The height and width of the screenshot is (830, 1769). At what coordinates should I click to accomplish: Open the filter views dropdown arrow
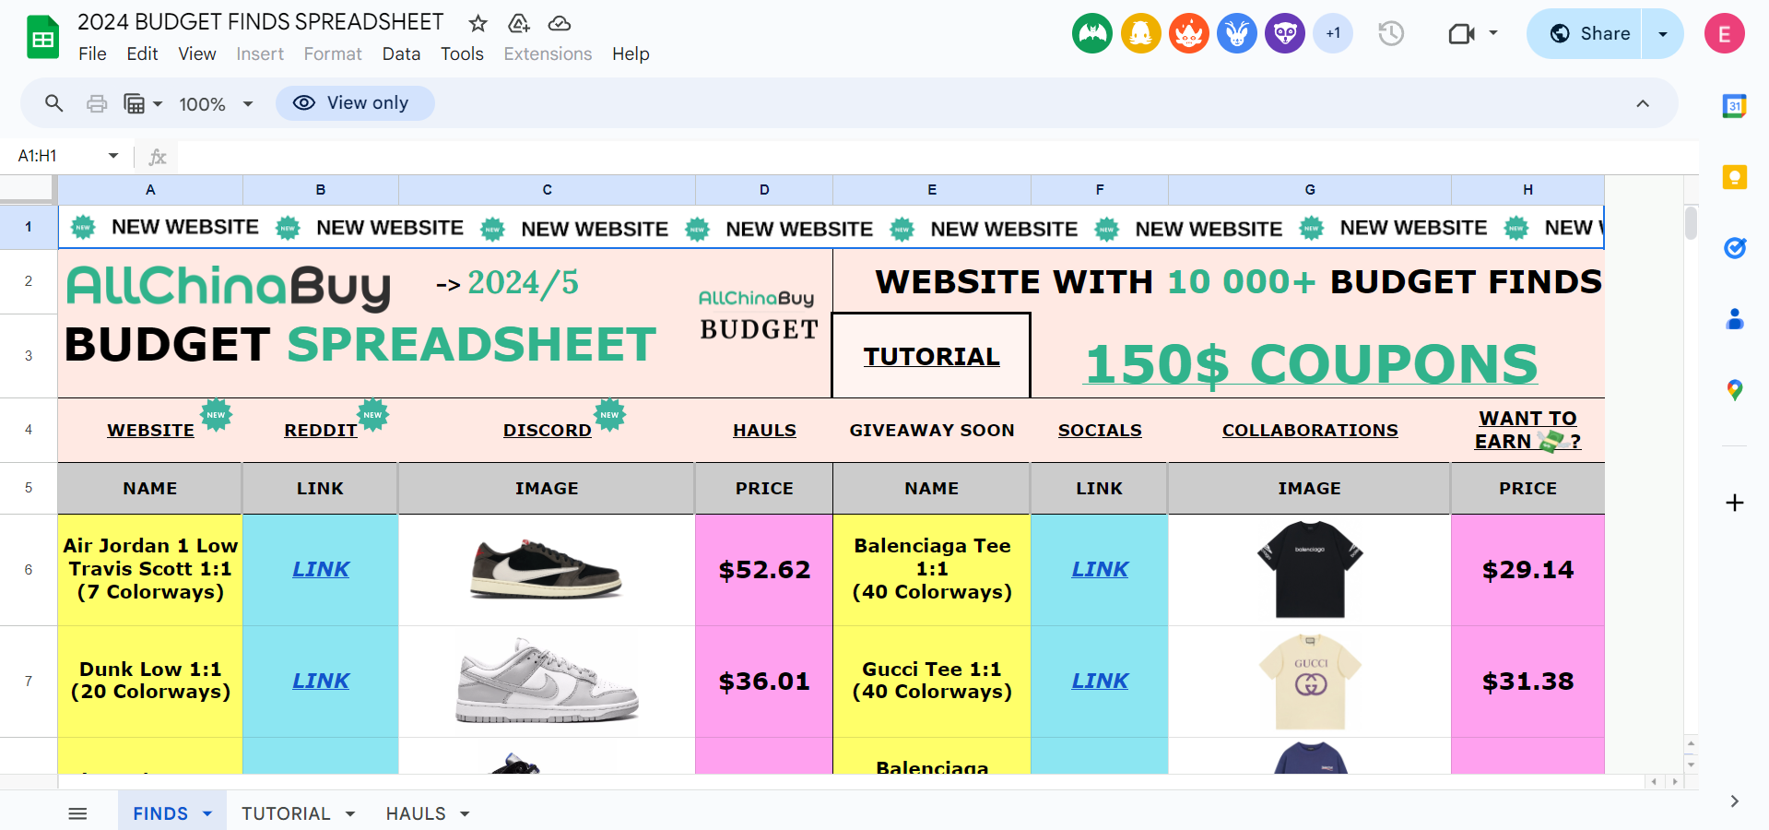(x=158, y=104)
